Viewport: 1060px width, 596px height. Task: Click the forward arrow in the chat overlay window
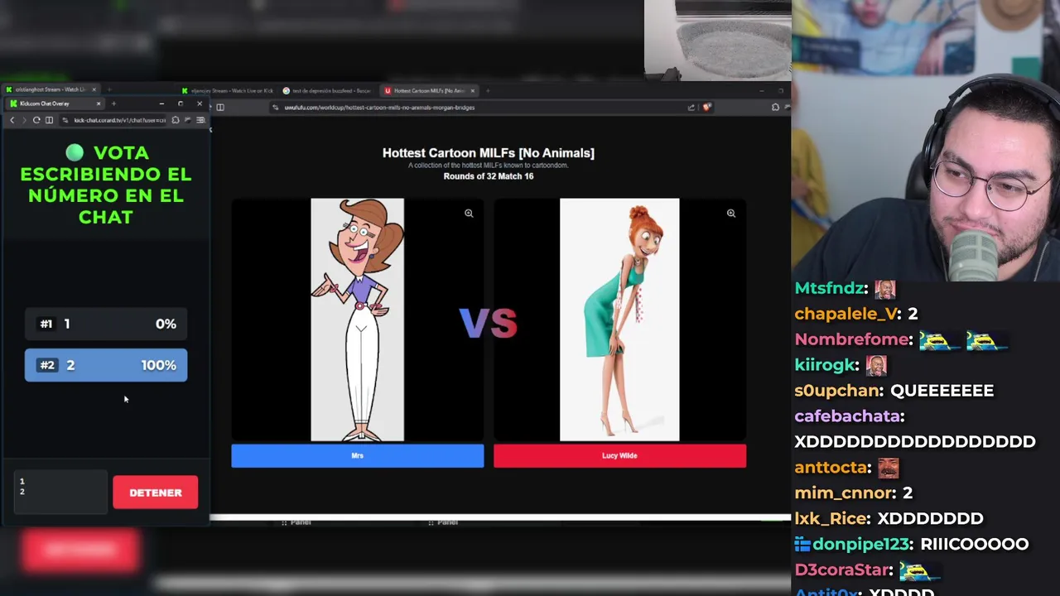[x=24, y=120]
